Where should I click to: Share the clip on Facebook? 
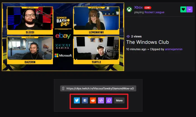85,100
